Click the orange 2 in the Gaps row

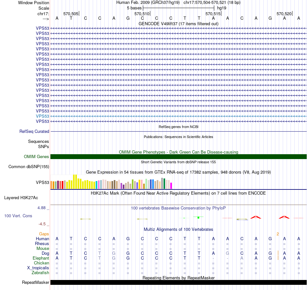(x=278, y=234)
